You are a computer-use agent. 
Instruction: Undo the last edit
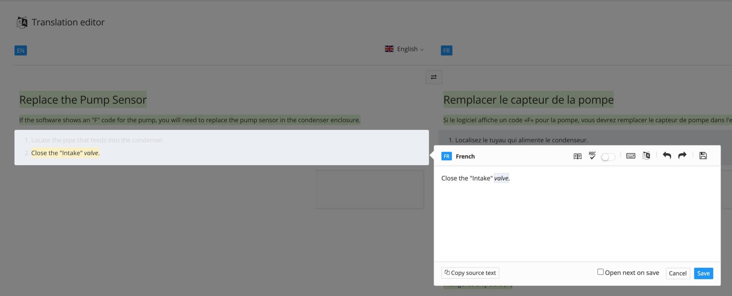tap(667, 156)
